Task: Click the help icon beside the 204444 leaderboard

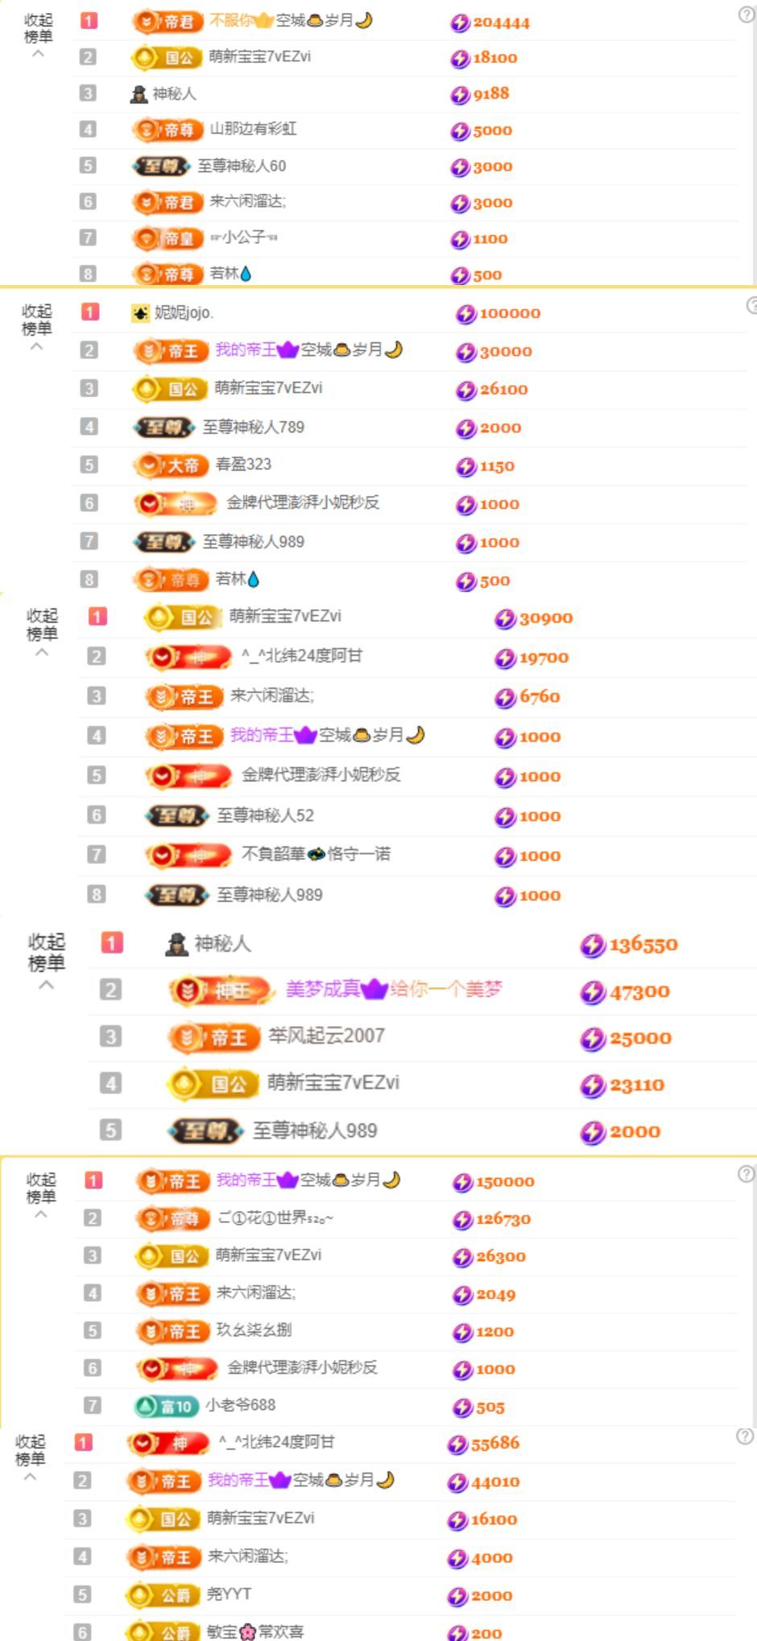Action: coord(746,14)
